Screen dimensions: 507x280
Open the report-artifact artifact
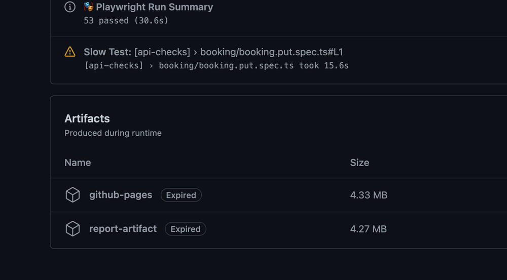pyautogui.click(x=123, y=229)
